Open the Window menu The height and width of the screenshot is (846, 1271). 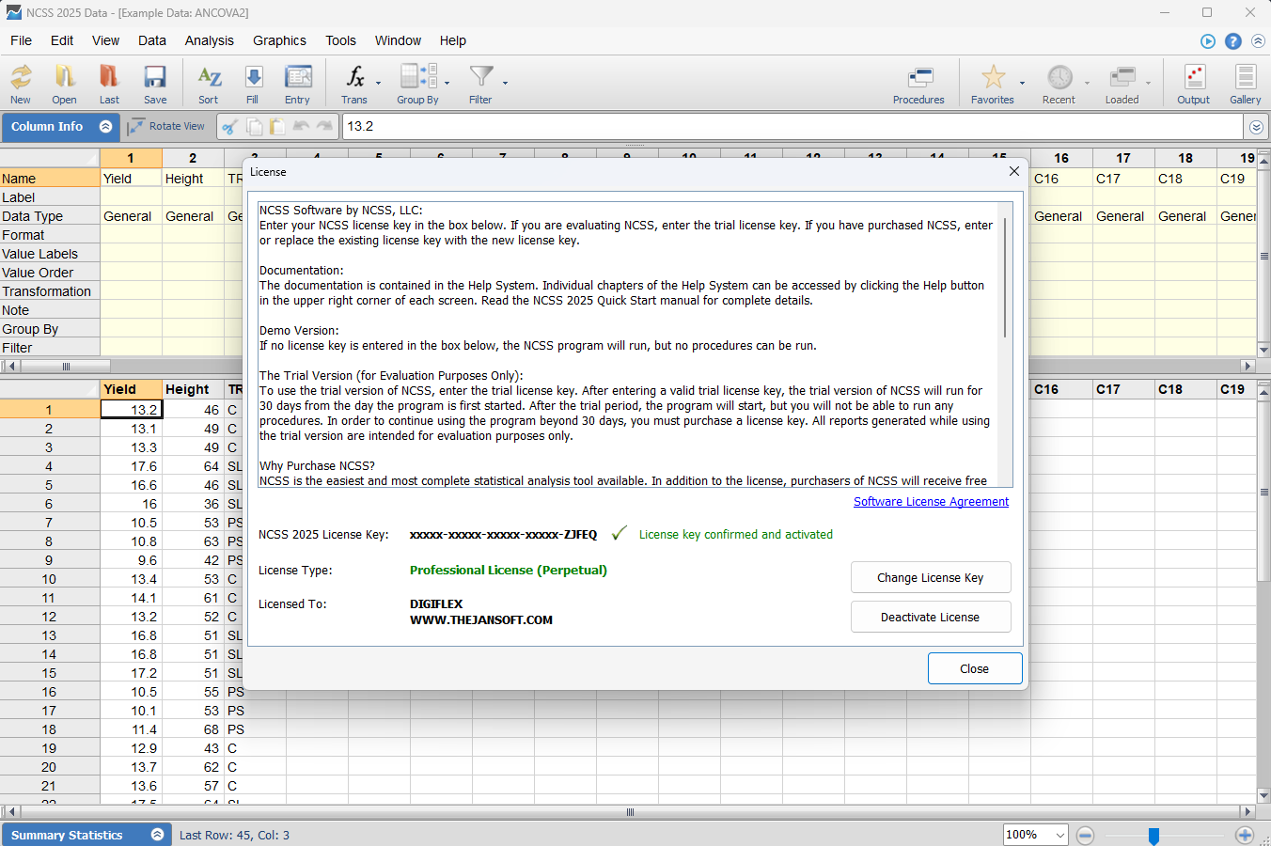[x=398, y=40]
